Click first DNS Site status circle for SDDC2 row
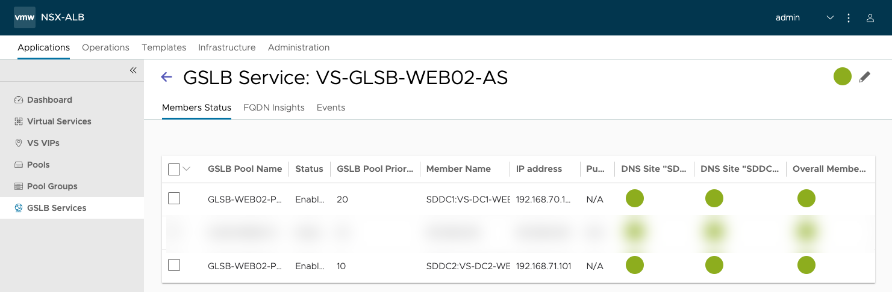Screen dimensions: 892x292 (x=635, y=265)
